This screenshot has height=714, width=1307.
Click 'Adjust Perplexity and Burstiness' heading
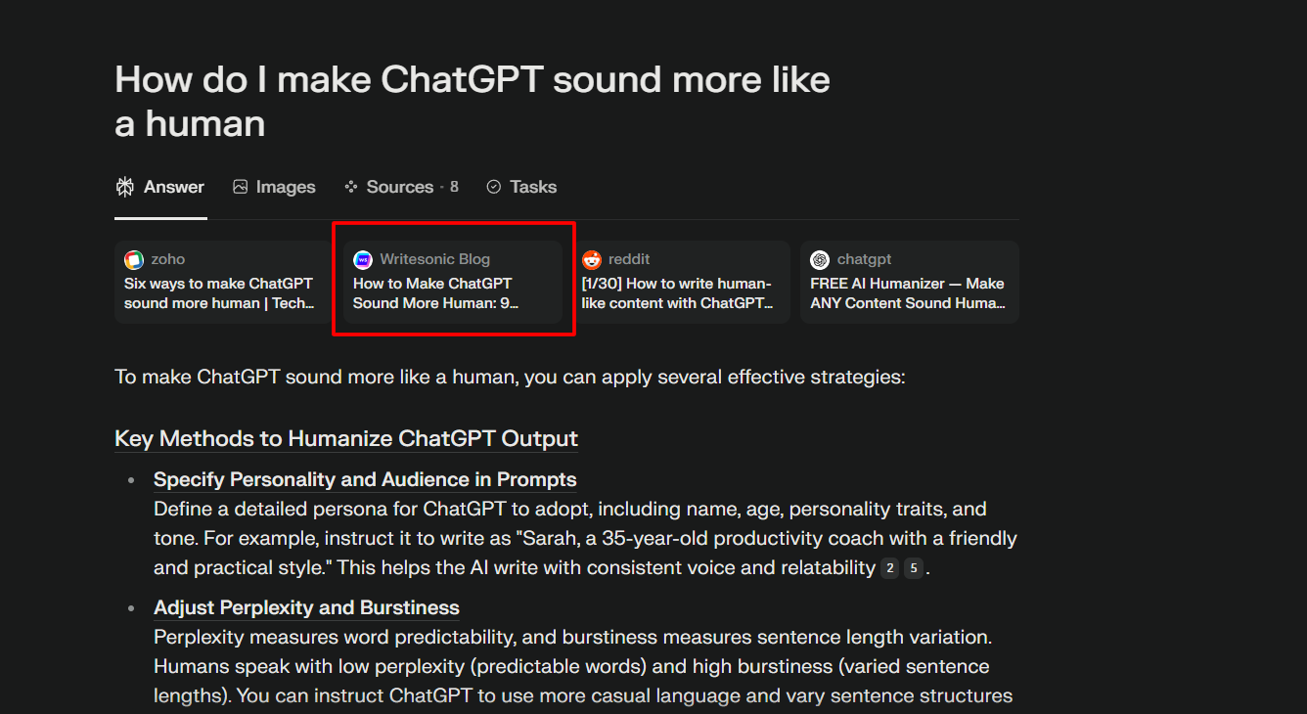306,607
